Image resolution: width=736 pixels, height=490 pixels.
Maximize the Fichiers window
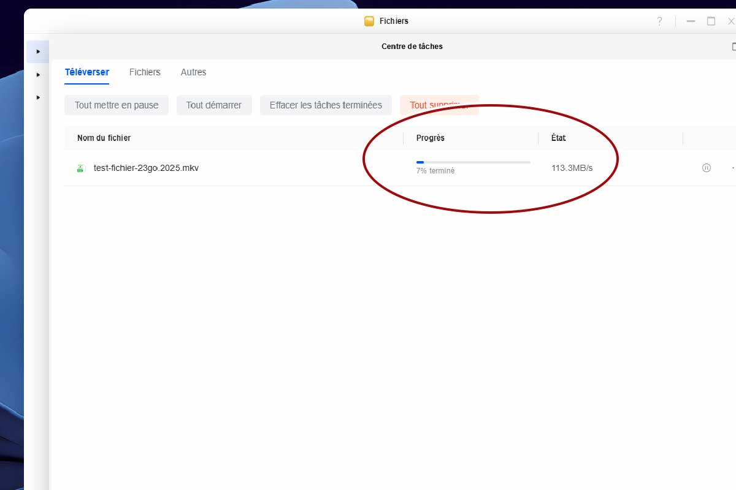pos(711,21)
